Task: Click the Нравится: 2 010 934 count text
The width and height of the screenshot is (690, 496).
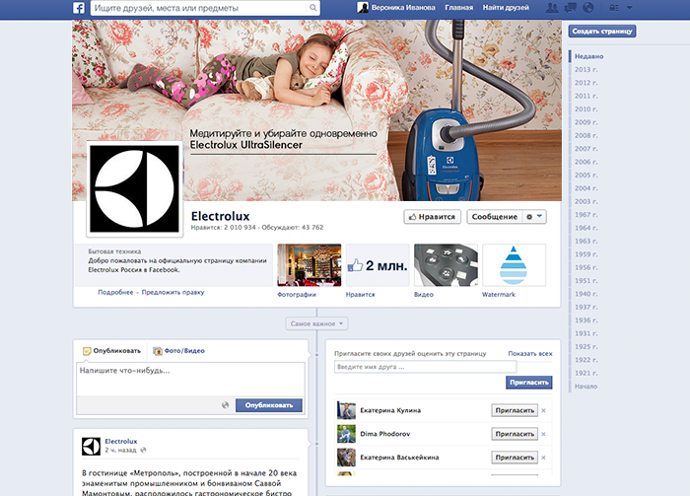Action: pyautogui.click(x=223, y=228)
